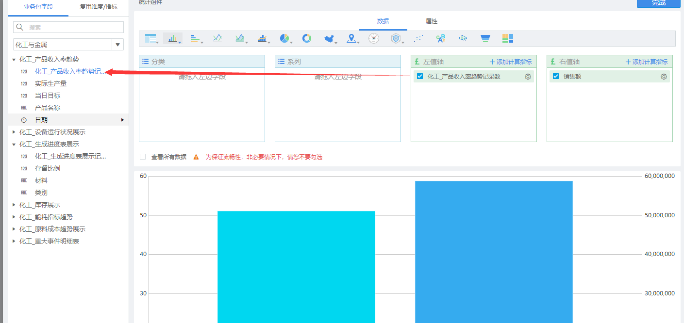Select the pie chart icon

tap(284, 38)
